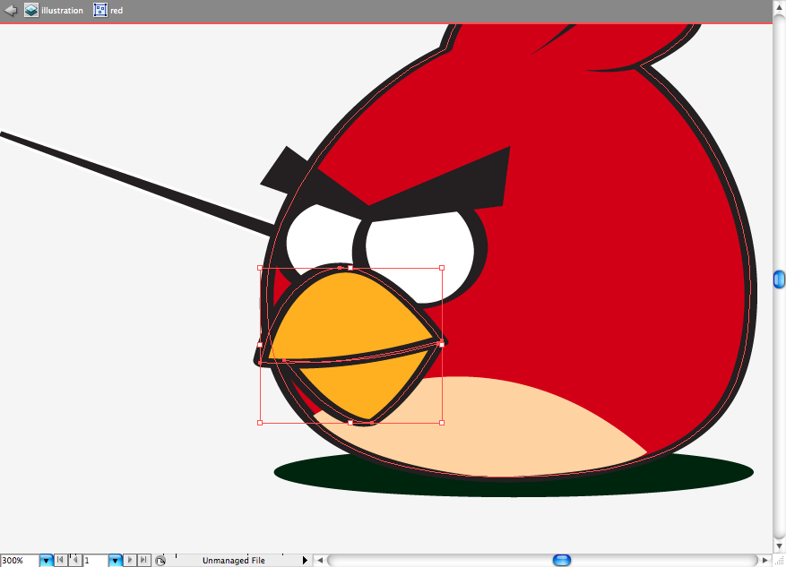The image size is (786, 567).
Task: Go to the first artboard
Action: (x=60, y=560)
